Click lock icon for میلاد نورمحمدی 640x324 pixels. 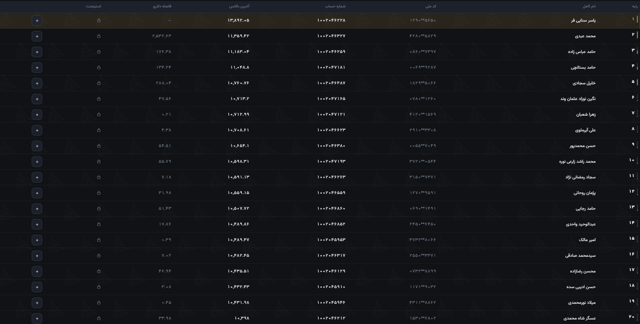click(x=99, y=303)
